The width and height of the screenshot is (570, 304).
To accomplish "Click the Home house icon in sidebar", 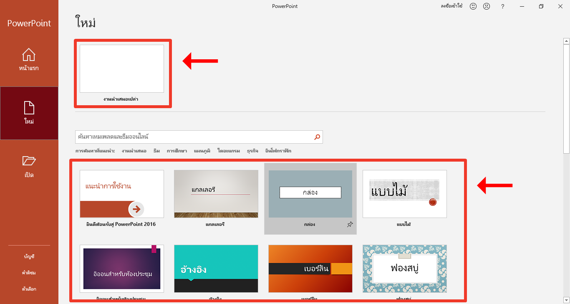I will [29, 55].
